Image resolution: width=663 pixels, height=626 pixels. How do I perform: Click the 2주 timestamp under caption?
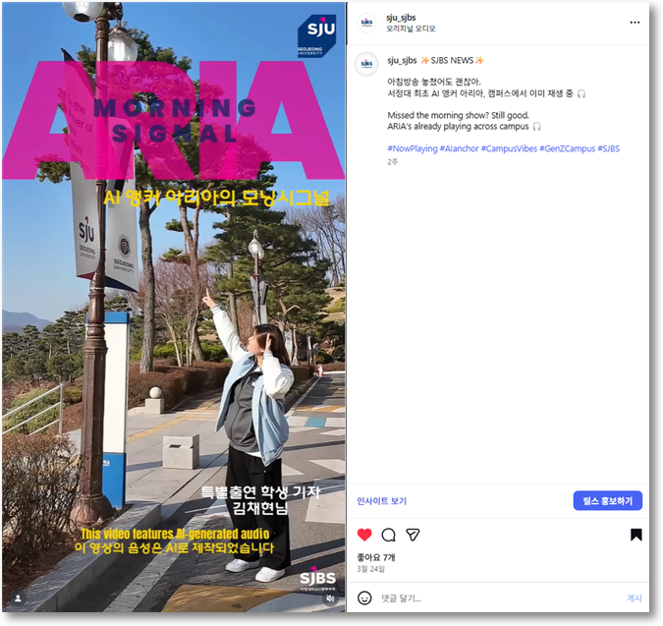pos(392,162)
